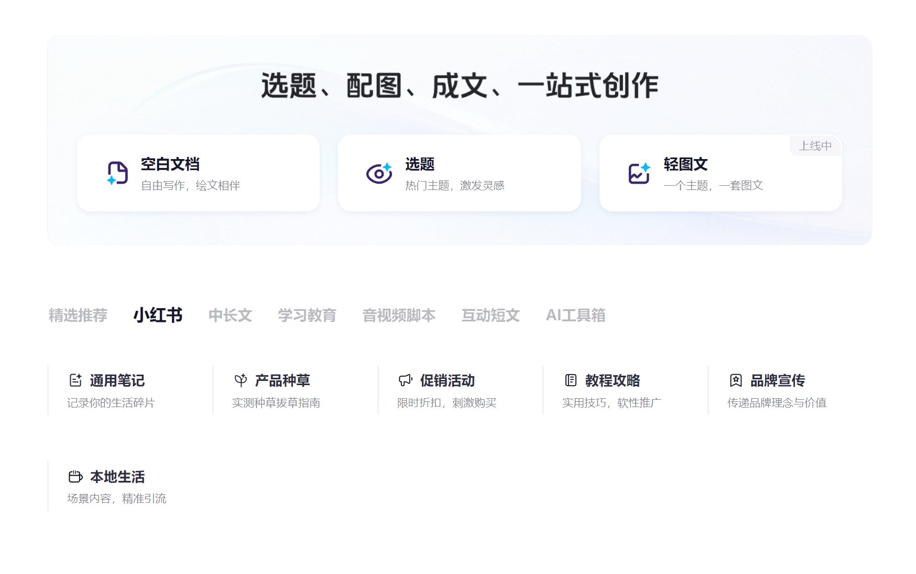Click the 空白文档 document icon
Screen dimensions: 916x574
[118, 173]
